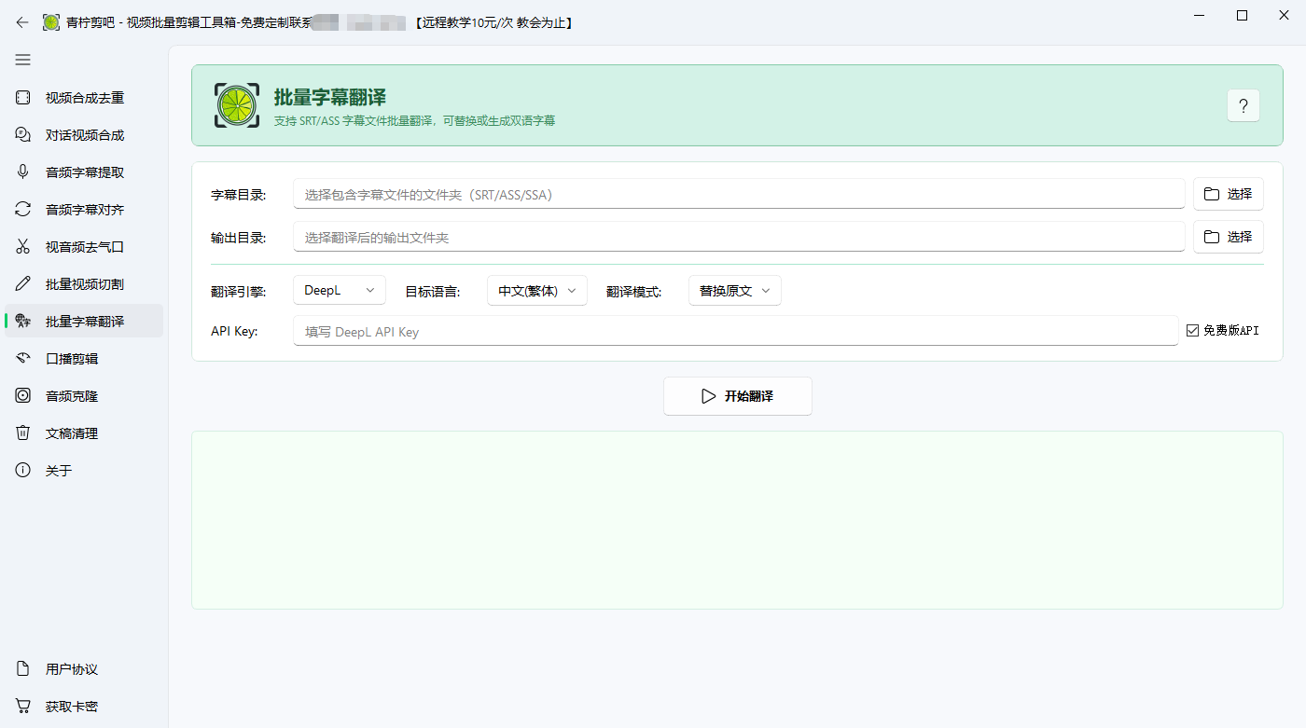Maximize the 青柠剪吧 window
1306x728 pixels.
click(x=1242, y=16)
